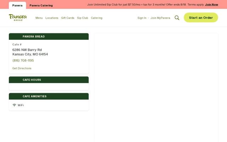The height and width of the screenshot is (142, 227).
Task: Click Join MyPanera link
Action: click(160, 18)
